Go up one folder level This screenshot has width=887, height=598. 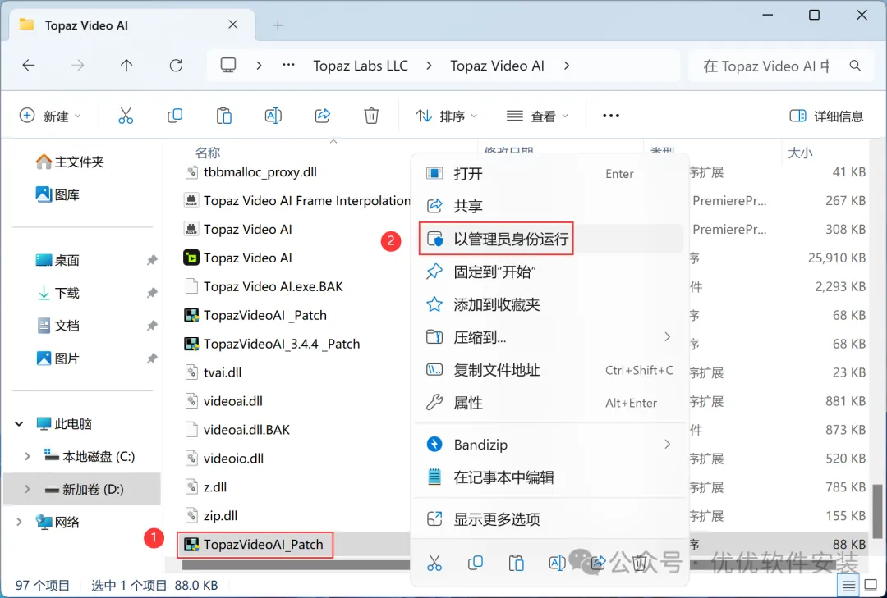pos(126,66)
